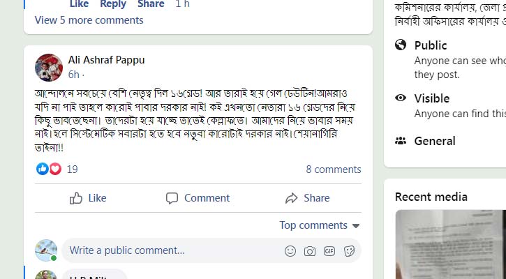This screenshot has width=506, height=279.
Task: Focus the Write a public comment field
Action: coord(168,250)
